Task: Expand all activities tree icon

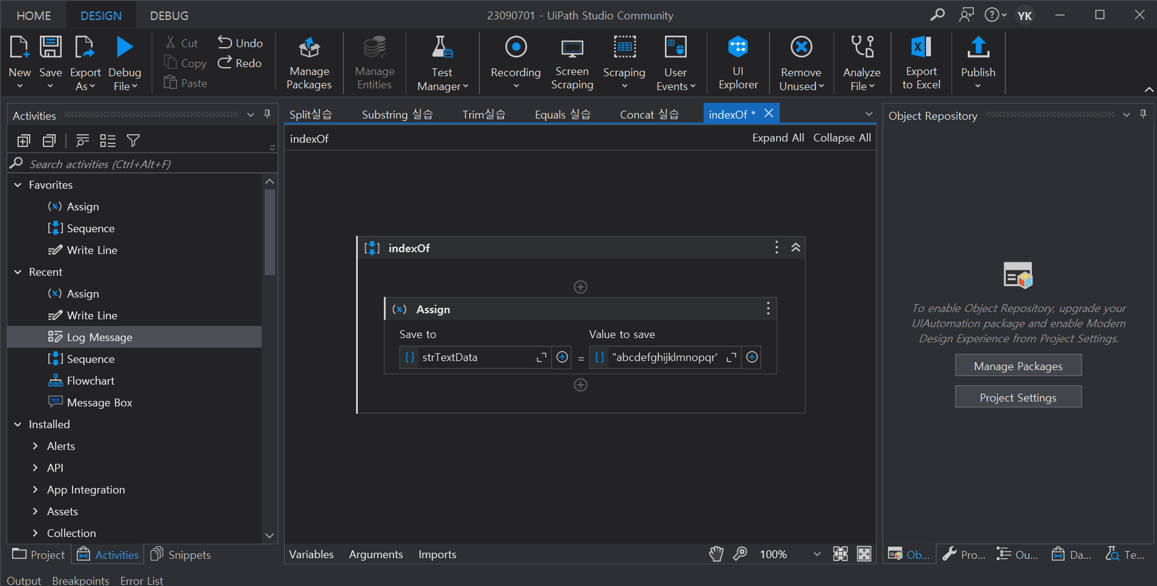Action: tap(24, 141)
